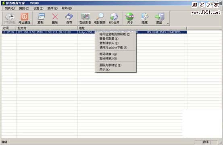Click the 开始捕捉 (start capture) toolbar icon
The image size is (223, 145).
pos(10,18)
